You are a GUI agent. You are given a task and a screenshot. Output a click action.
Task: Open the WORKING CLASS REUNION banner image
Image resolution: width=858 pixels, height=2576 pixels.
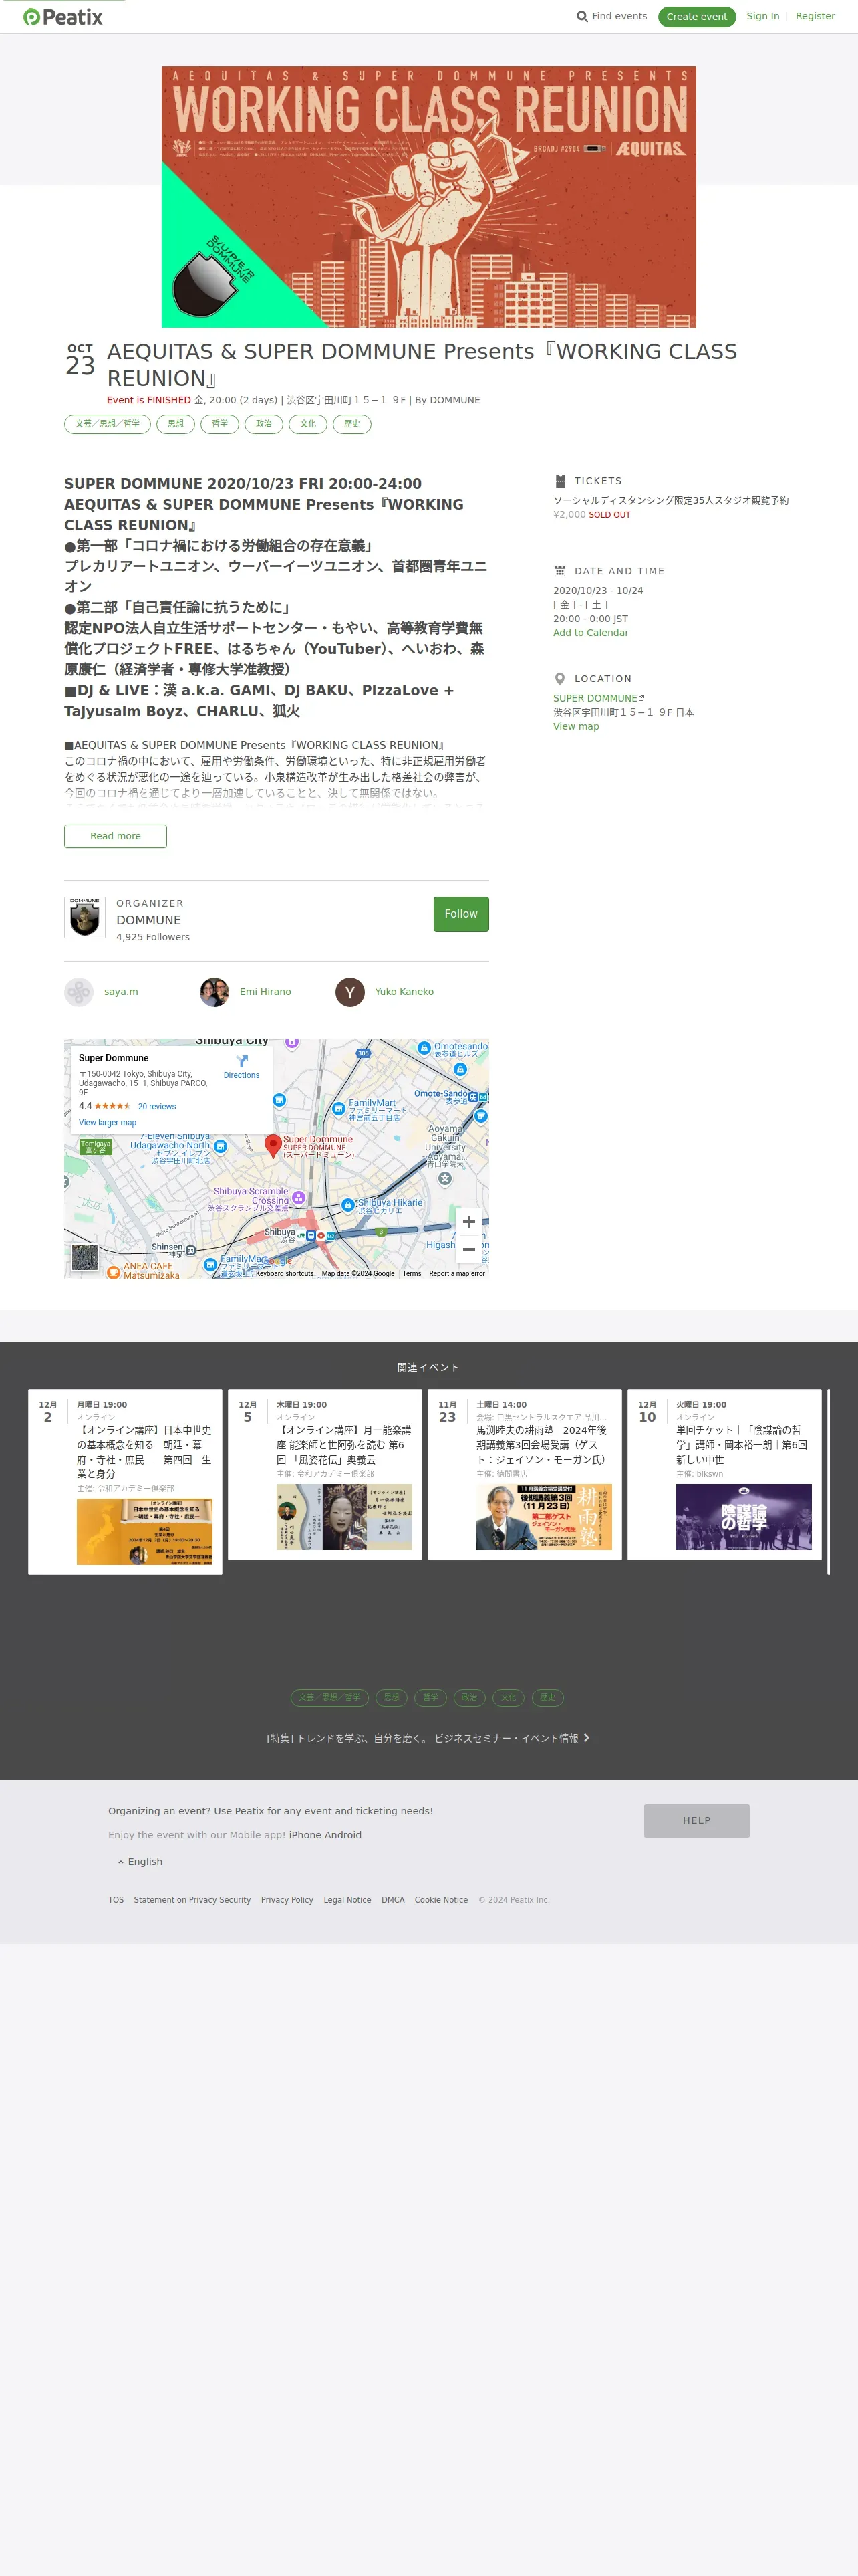coord(428,197)
